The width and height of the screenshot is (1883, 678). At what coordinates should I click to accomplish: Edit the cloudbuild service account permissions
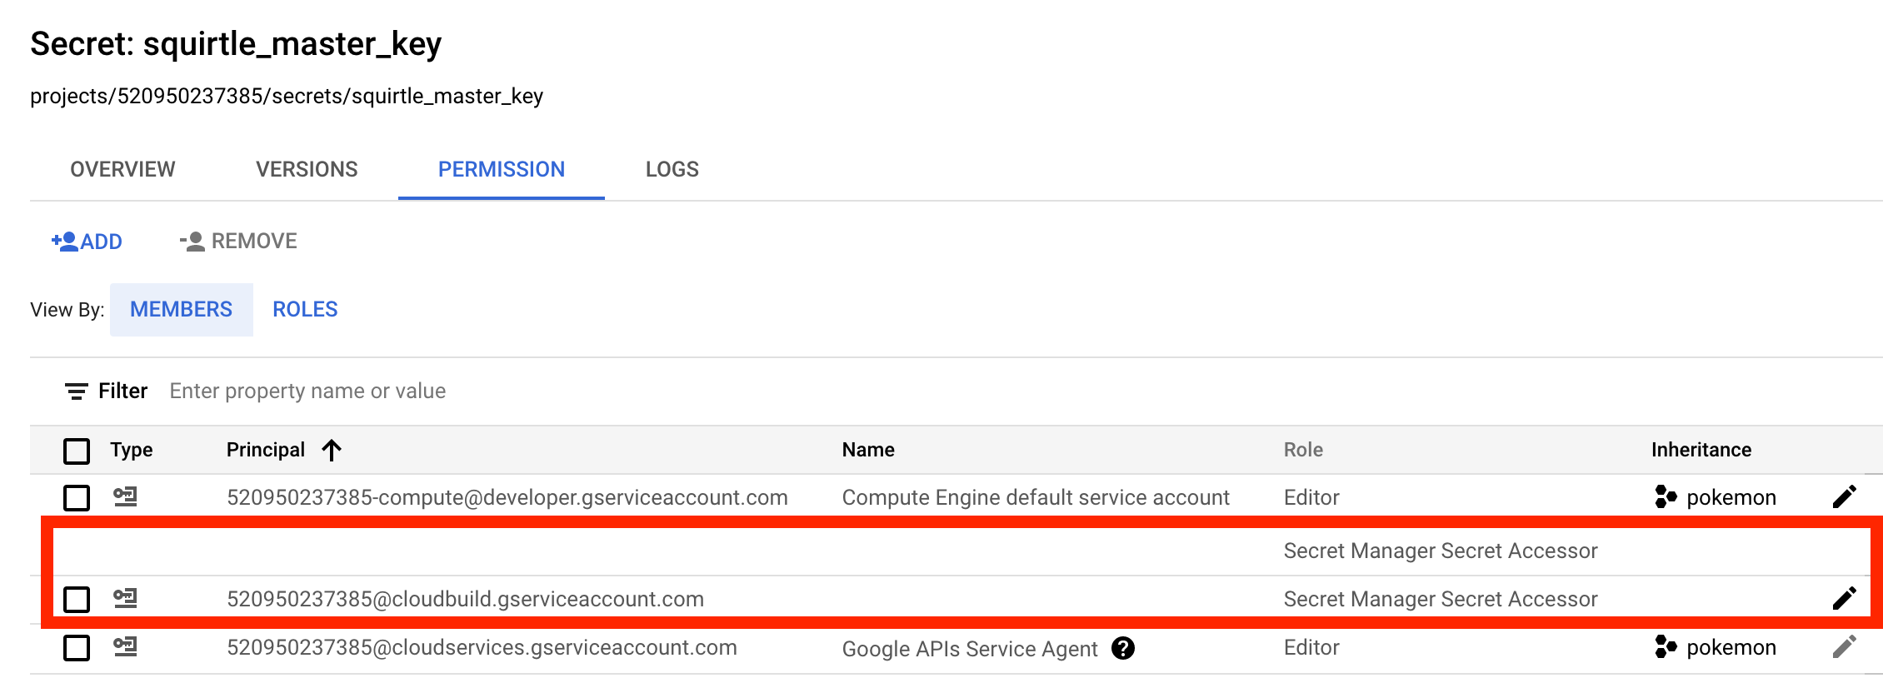[x=1844, y=598]
